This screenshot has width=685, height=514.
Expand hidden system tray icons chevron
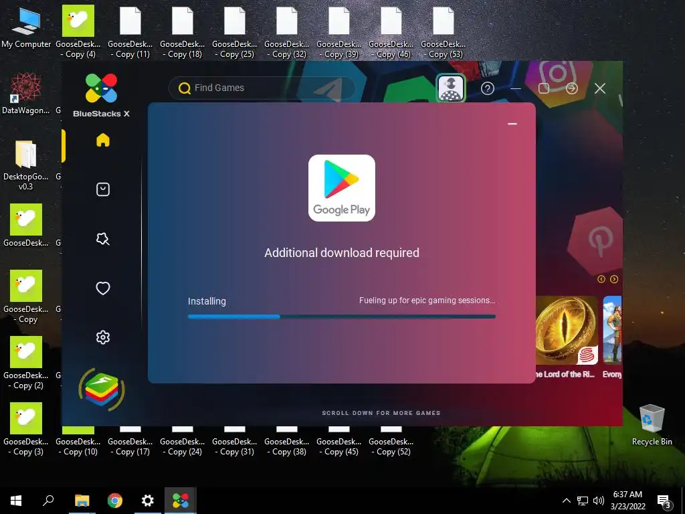(566, 501)
